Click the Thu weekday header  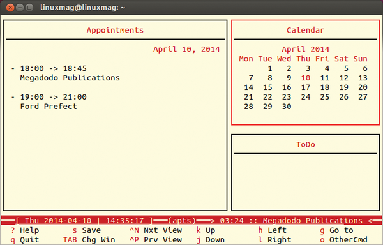point(303,59)
